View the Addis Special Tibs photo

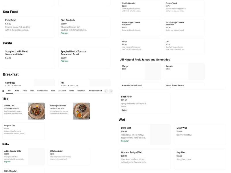81,111
